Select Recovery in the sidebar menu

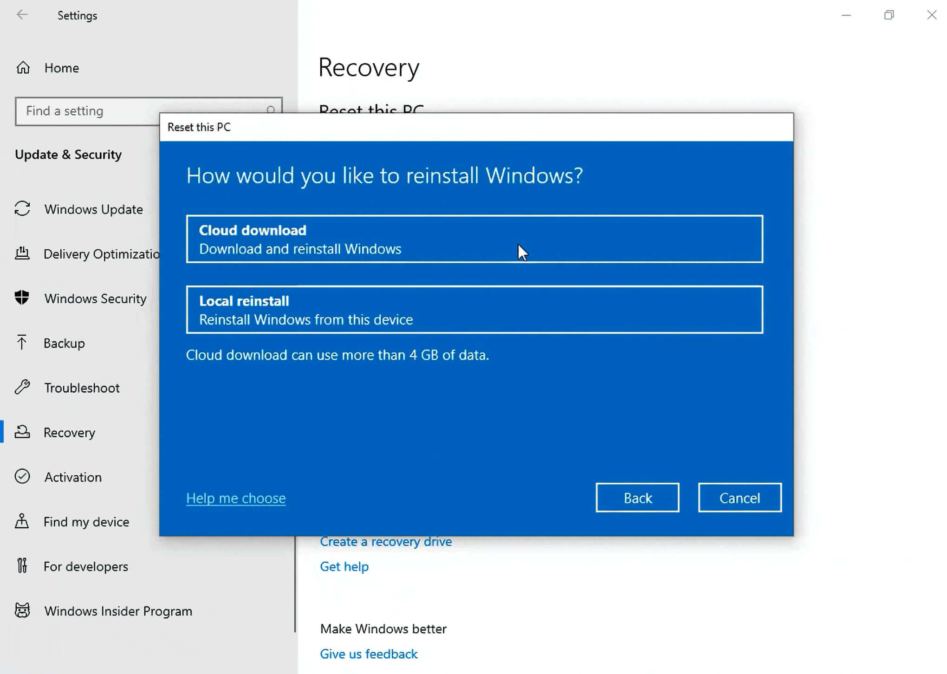point(69,433)
